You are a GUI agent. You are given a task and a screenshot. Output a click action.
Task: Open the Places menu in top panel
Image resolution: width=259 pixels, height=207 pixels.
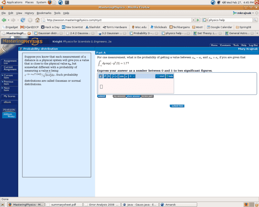coord(29,2)
